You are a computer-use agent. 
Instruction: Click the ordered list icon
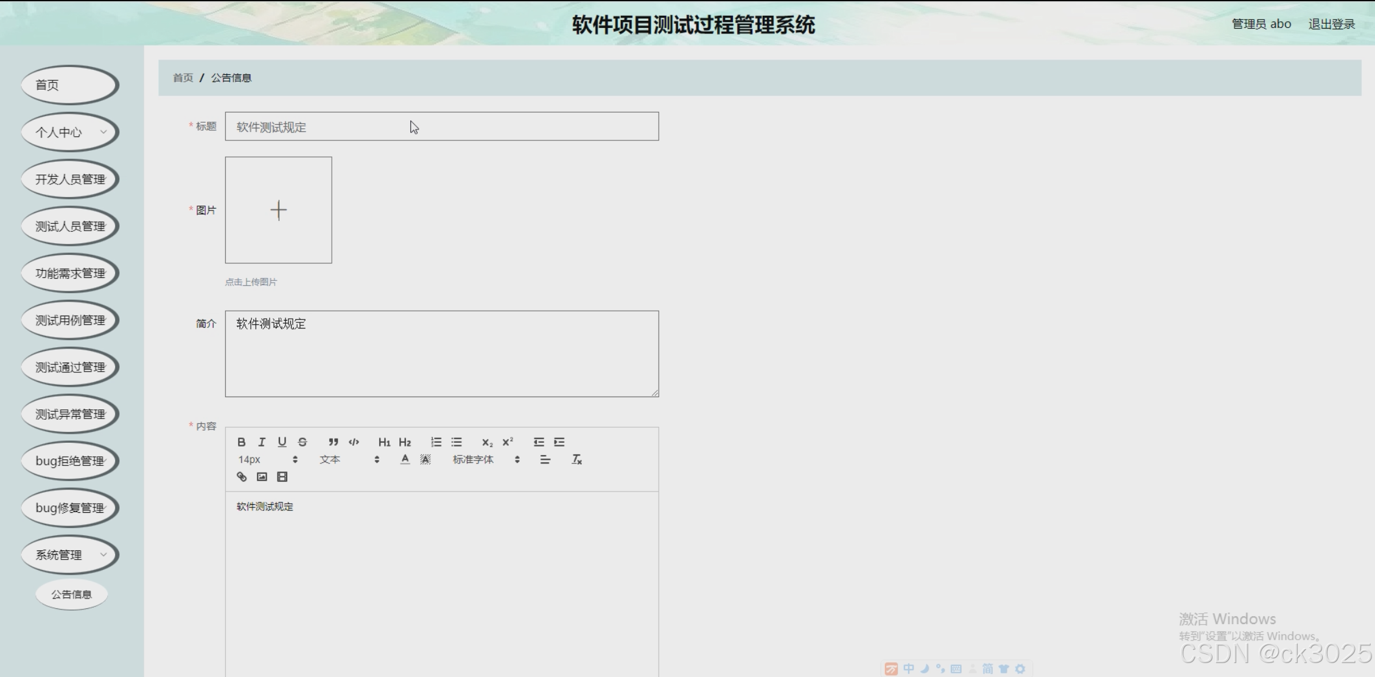[x=436, y=442]
